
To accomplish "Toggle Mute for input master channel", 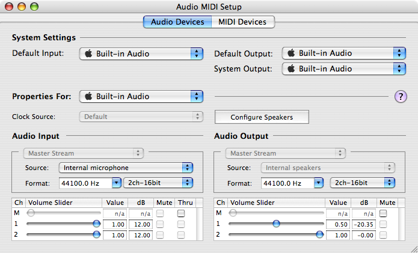I will (160, 213).
